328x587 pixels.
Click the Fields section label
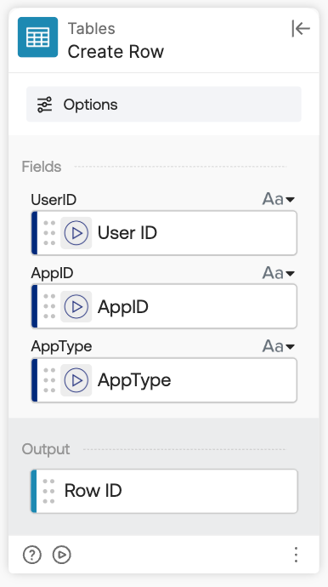(42, 167)
